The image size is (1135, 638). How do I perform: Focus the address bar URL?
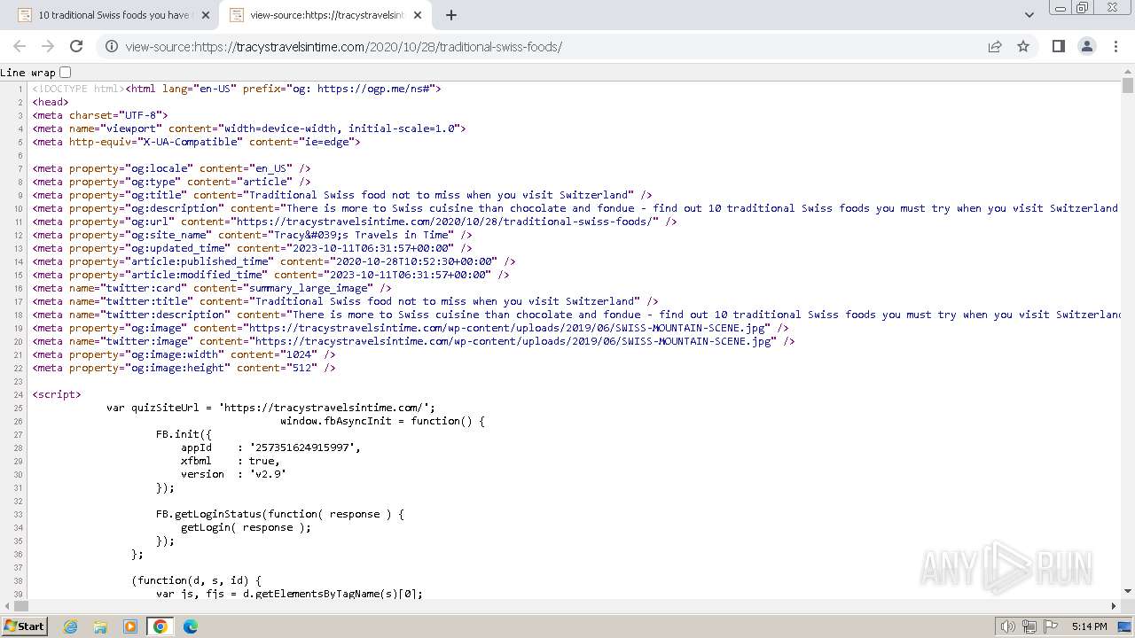click(343, 47)
